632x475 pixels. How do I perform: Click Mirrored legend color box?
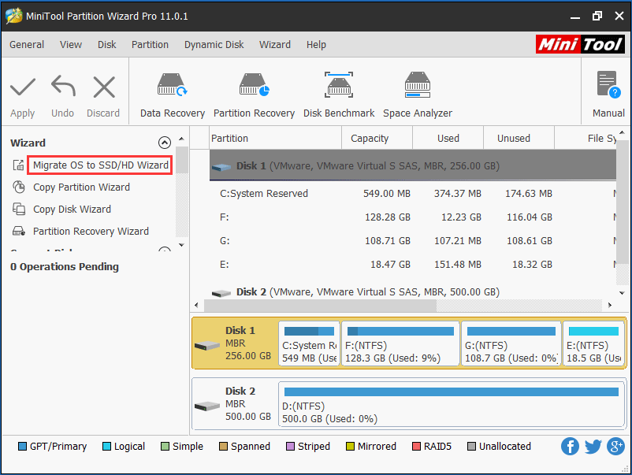pyautogui.click(x=350, y=447)
